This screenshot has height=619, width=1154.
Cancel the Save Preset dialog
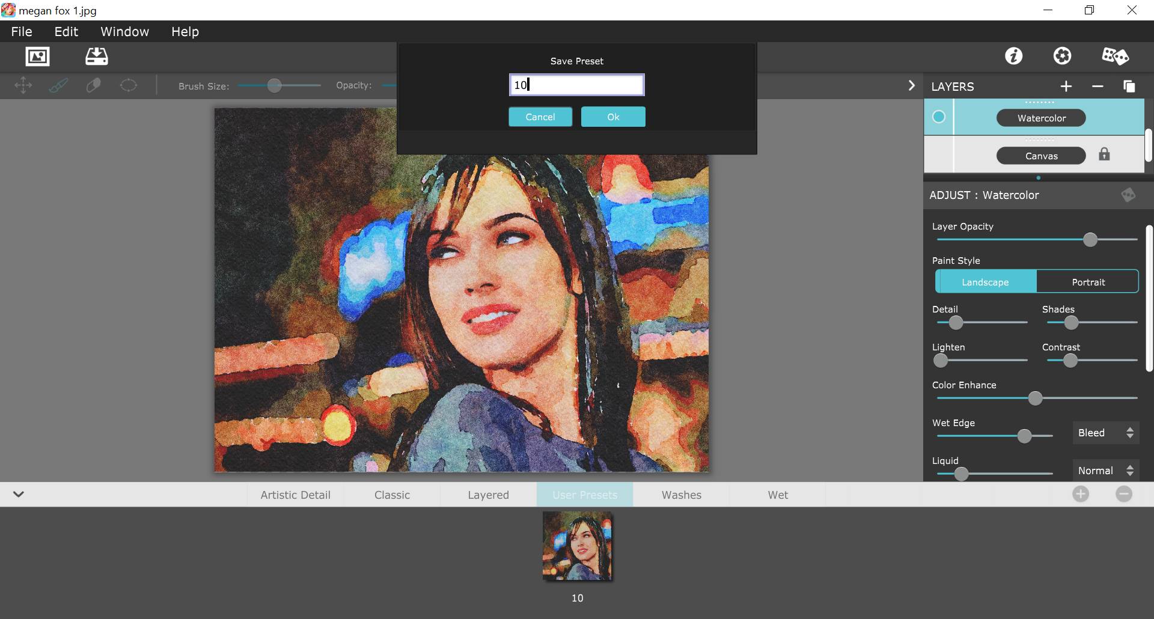click(540, 117)
